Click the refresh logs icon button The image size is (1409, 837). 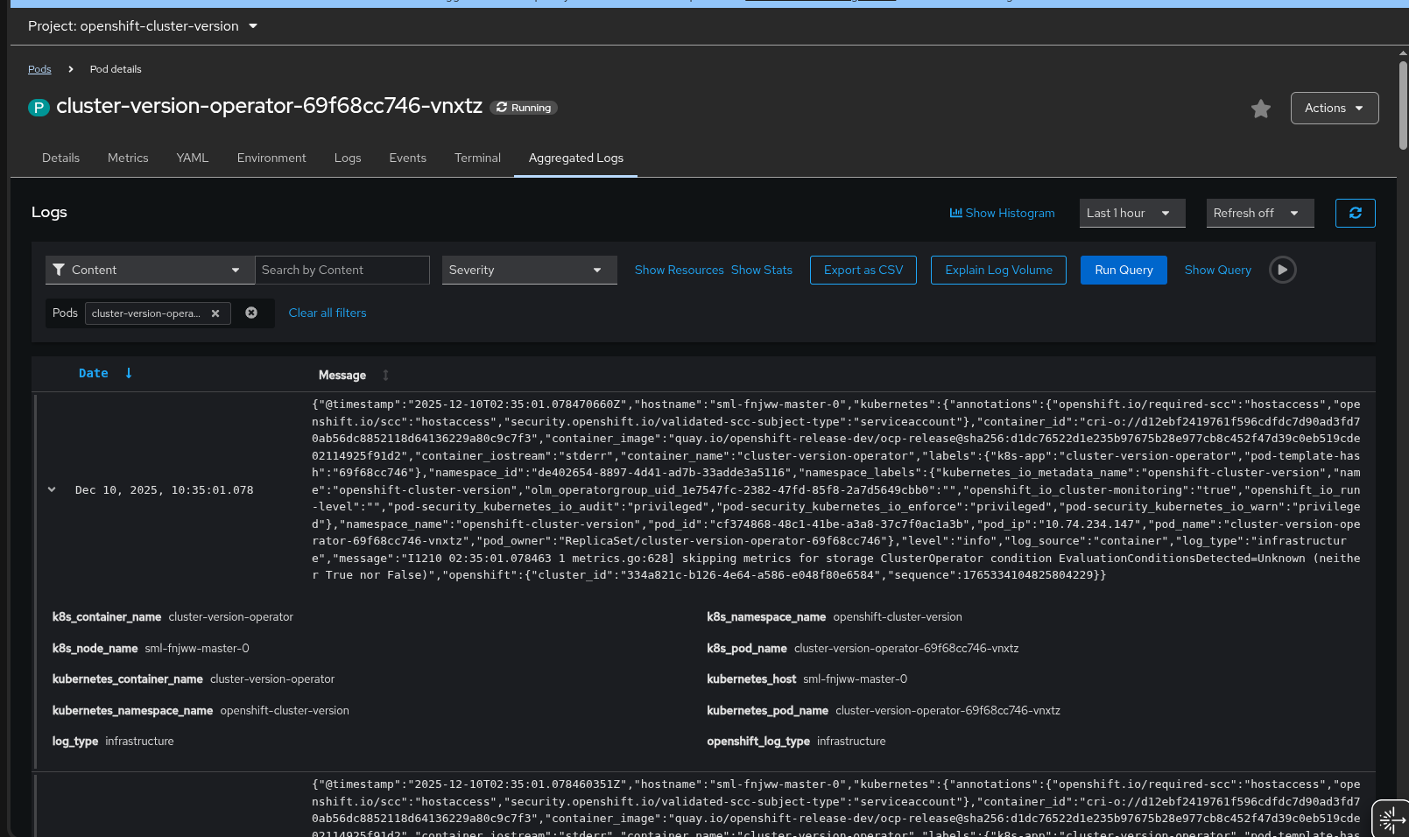1355,213
